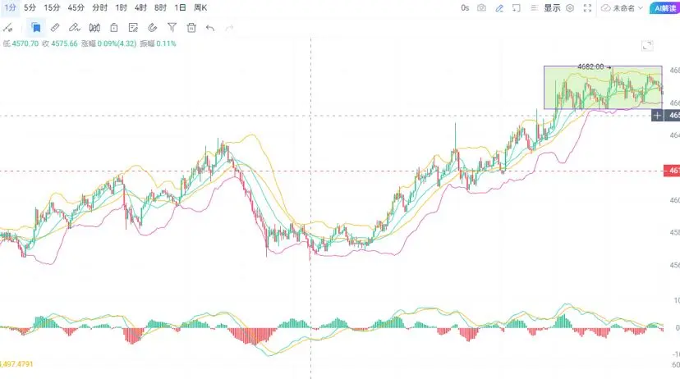Open the AI解读 analysis button
The width and height of the screenshot is (680, 379).
click(665, 8)
